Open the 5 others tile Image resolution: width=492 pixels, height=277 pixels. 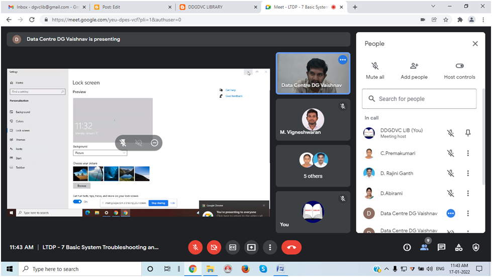313,166
